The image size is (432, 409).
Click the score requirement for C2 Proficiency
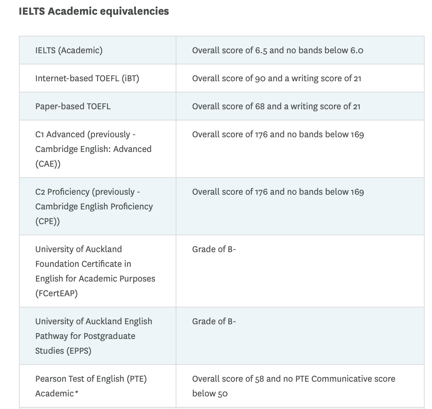coord(278,192)
